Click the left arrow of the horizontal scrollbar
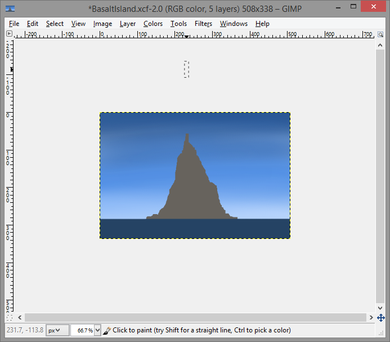Viewport: 390px width, 342px height. [x=20, y=318]
